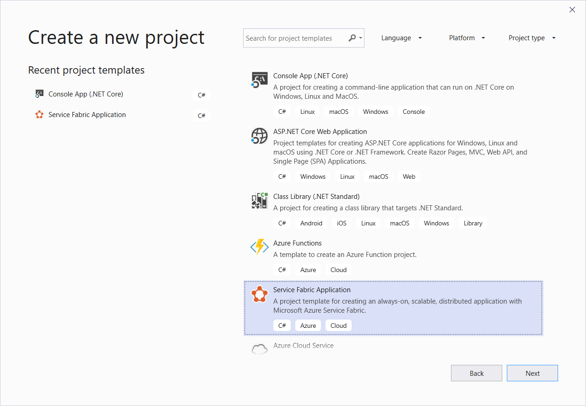Click the ASP.NET Core Web Application globe icon

click(259, 135)
